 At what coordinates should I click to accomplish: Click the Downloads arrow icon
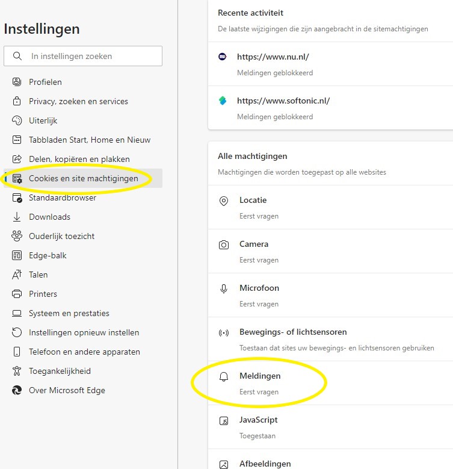(x=17, y=217)
